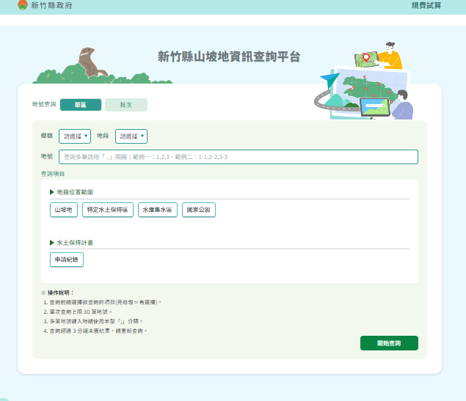The height and width of the screenshot is (401, 466).
Task: Enable the 水庫集水區 query option
Action: pyautogui.click(x=157, y=210)
